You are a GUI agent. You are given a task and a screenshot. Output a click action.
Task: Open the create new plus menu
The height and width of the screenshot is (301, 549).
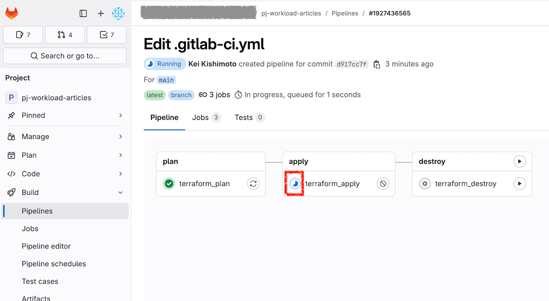click(x=101, y=13)
